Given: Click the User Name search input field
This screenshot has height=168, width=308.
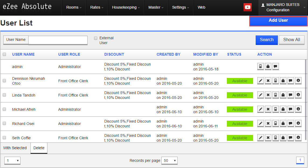Looking at the screenshot, I should (58, 40).
